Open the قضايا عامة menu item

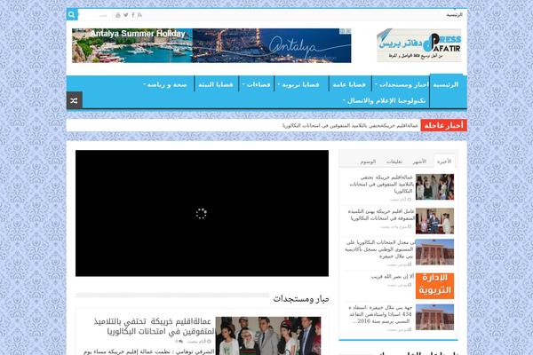coord(349,84)
